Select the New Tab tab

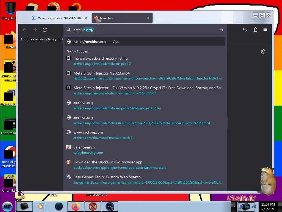(x=122, y=18)
